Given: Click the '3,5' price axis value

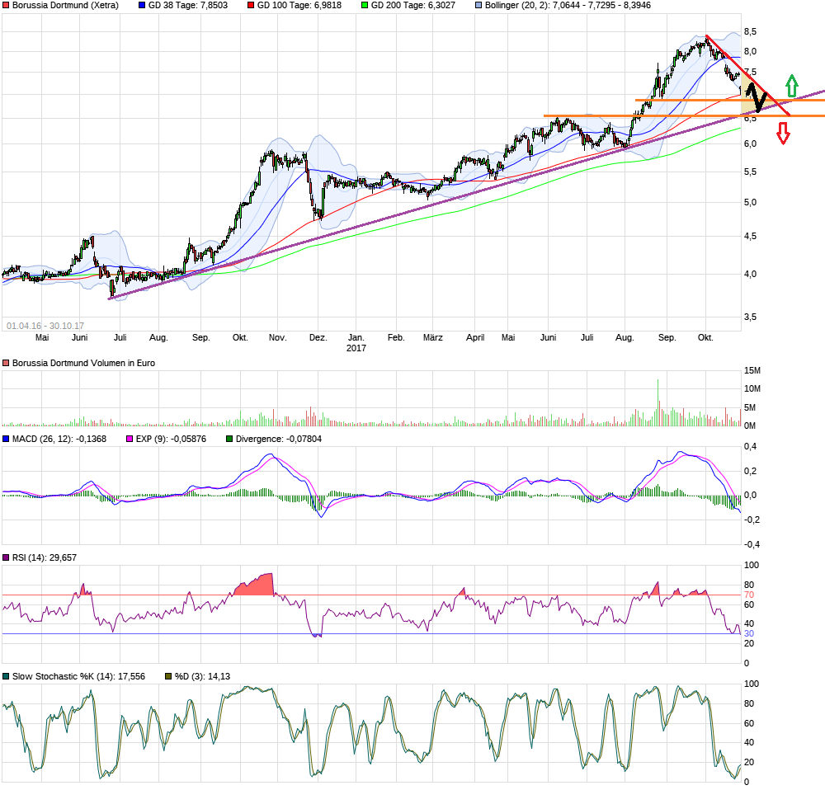Looking at the screenshot, I should [x=750, y=317].
